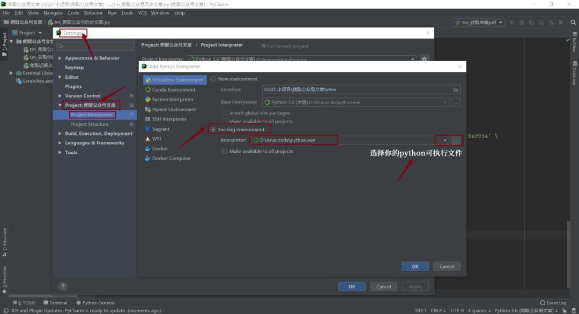Screen dimensions: 579x314
Task: Open the Help menu
Action: 179,13
